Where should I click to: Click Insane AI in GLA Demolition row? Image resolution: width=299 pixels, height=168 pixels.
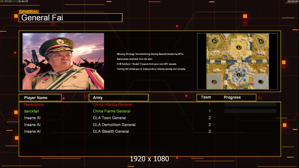(32, 125)
